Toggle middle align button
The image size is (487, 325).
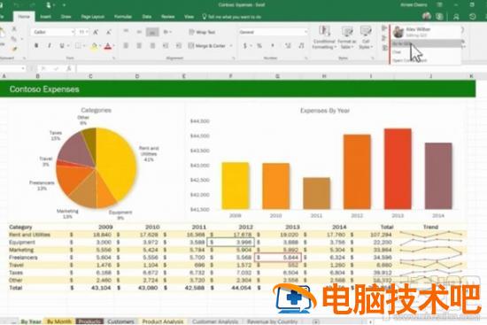click(139, 32)
